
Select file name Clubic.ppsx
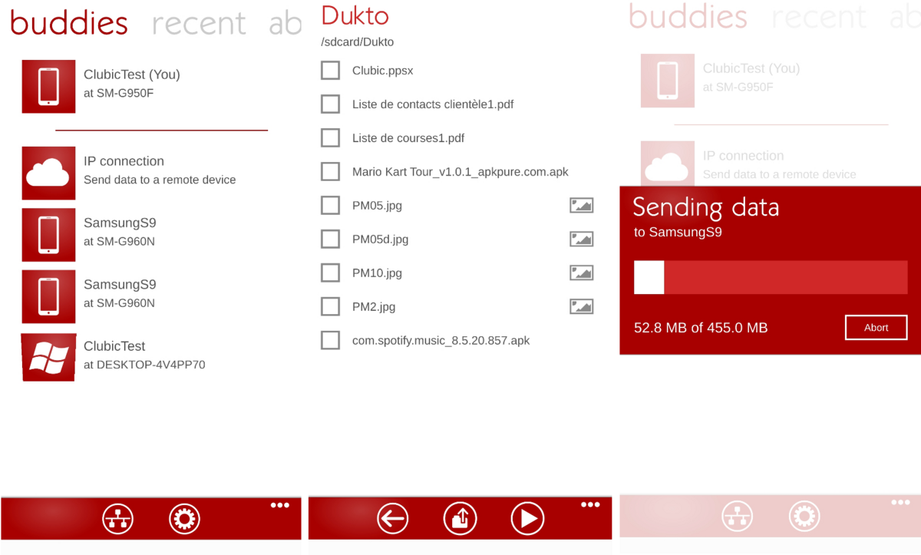[383, 71]
